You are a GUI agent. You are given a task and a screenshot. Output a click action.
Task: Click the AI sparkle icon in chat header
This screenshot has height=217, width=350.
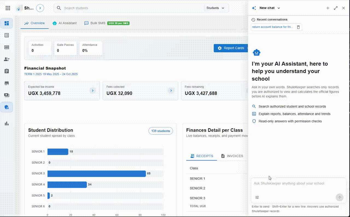(254, 8)
